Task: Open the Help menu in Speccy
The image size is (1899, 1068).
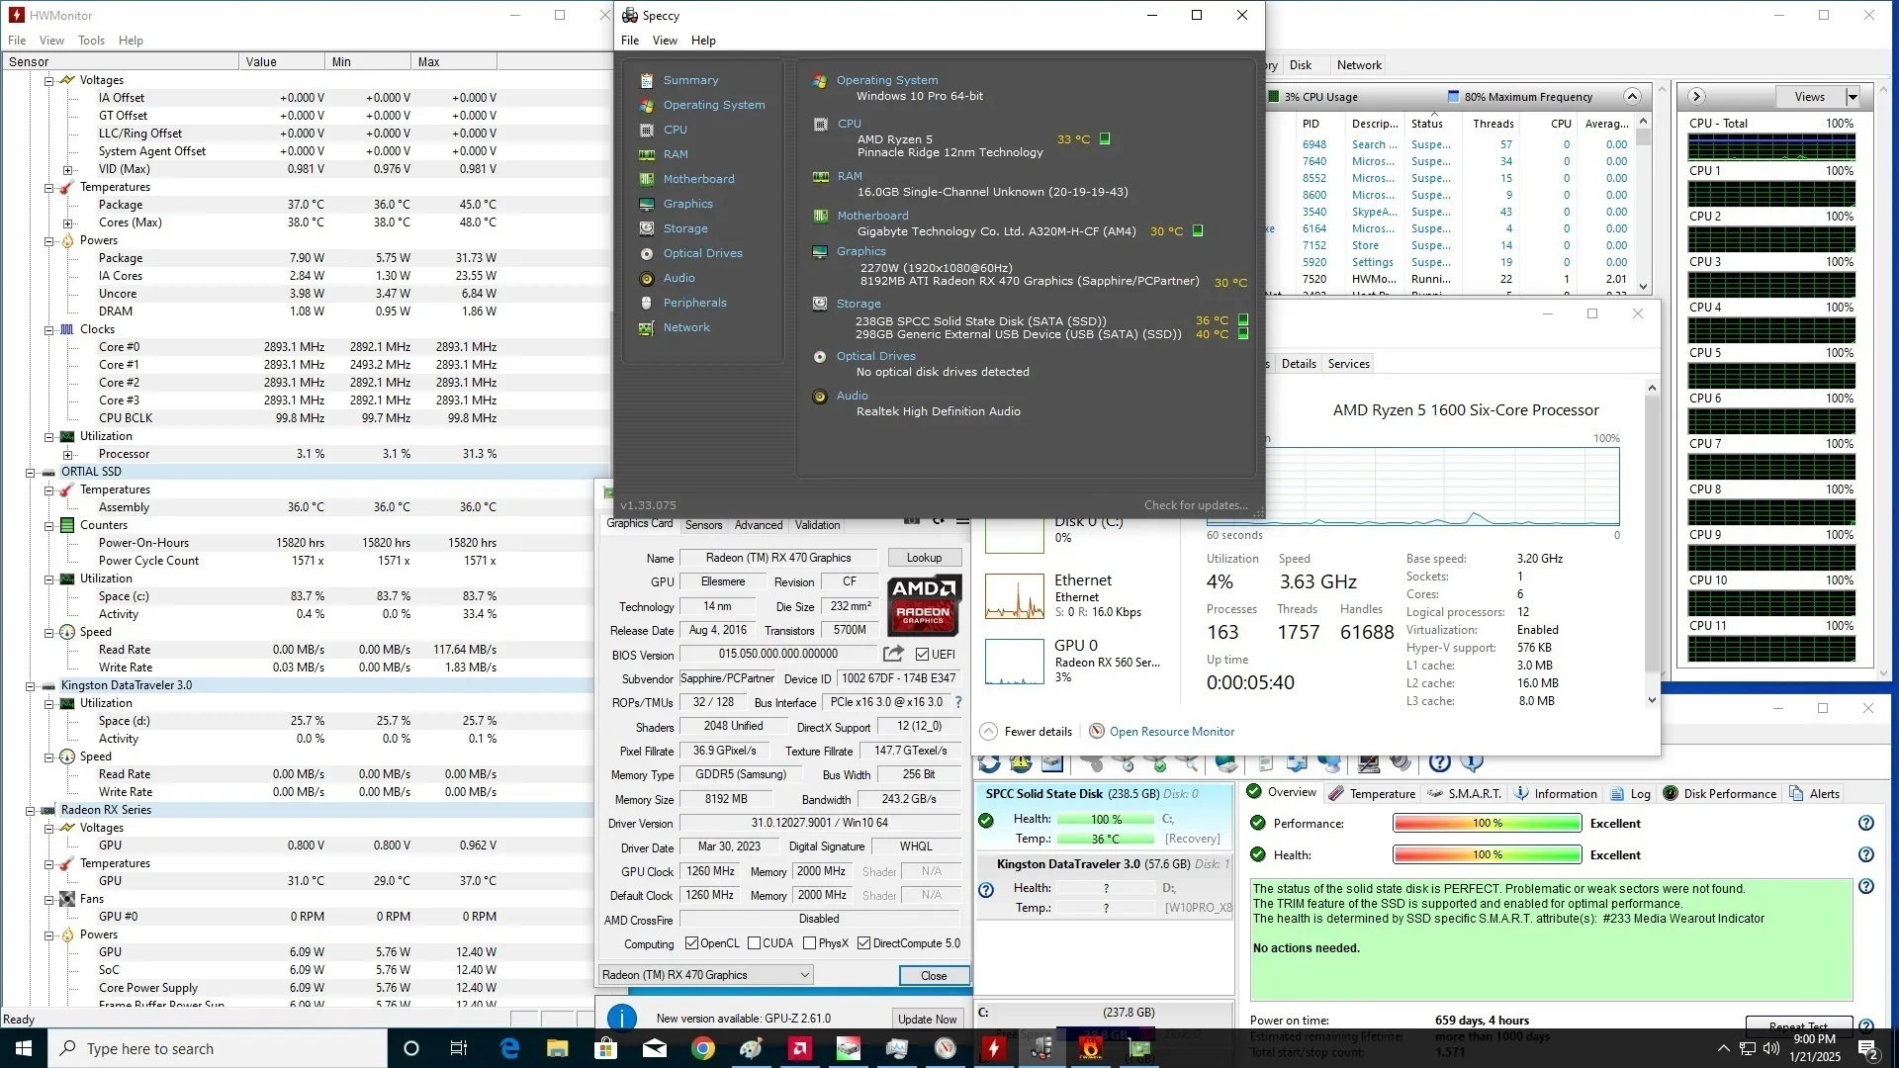Action: click(703, 41)
